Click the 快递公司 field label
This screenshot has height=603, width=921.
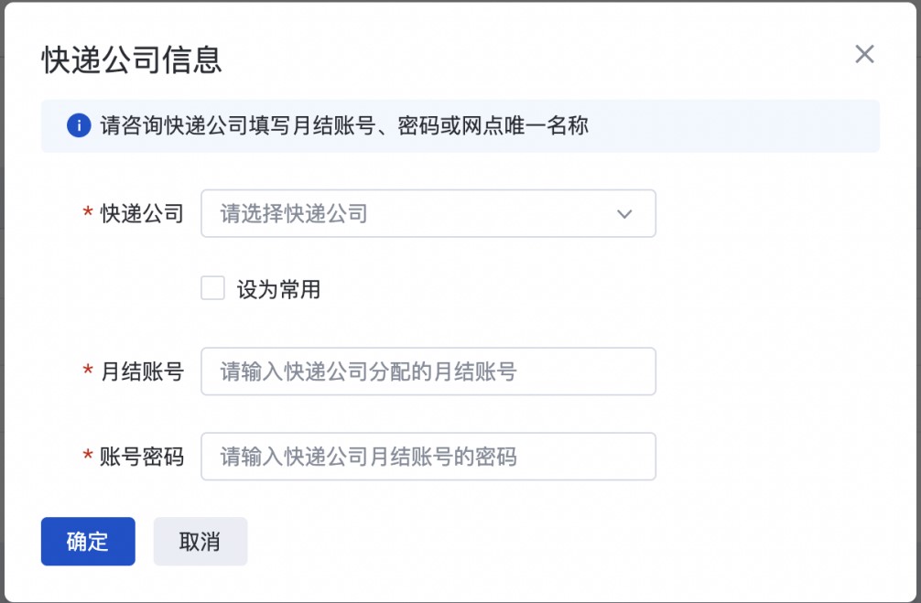[142, 214]
